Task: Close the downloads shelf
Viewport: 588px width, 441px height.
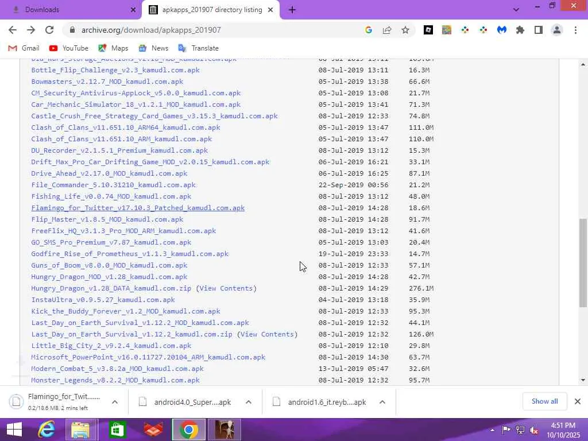Action: point(578,401)
